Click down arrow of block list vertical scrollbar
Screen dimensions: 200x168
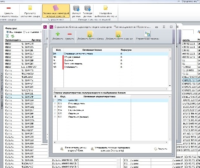click(170, 86)
